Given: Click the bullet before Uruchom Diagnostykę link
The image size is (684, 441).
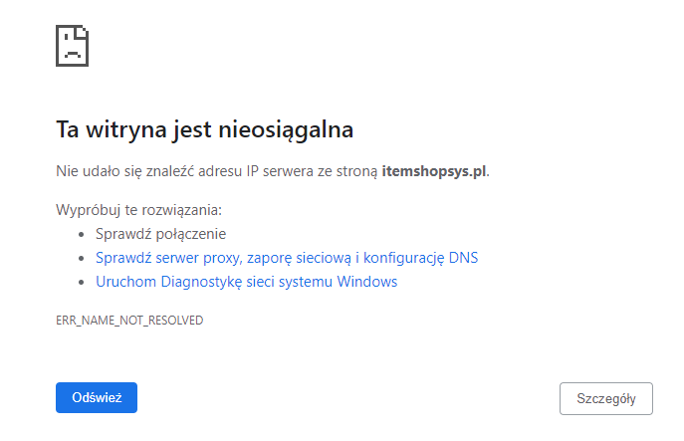Looking at the screenshot, I should click(x=82, y=283).
